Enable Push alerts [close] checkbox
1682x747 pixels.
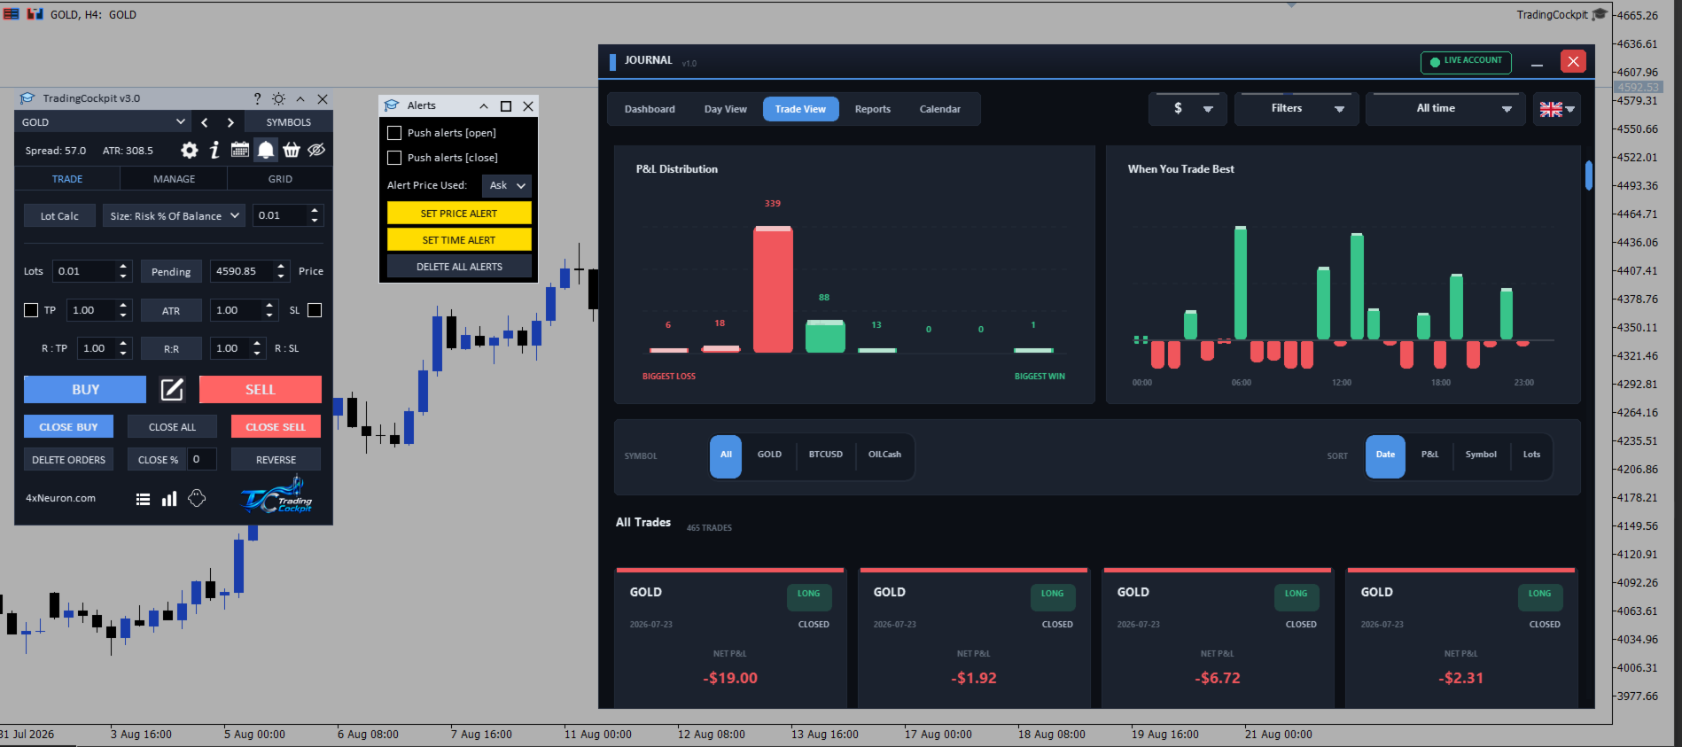(x=394, y=158)
